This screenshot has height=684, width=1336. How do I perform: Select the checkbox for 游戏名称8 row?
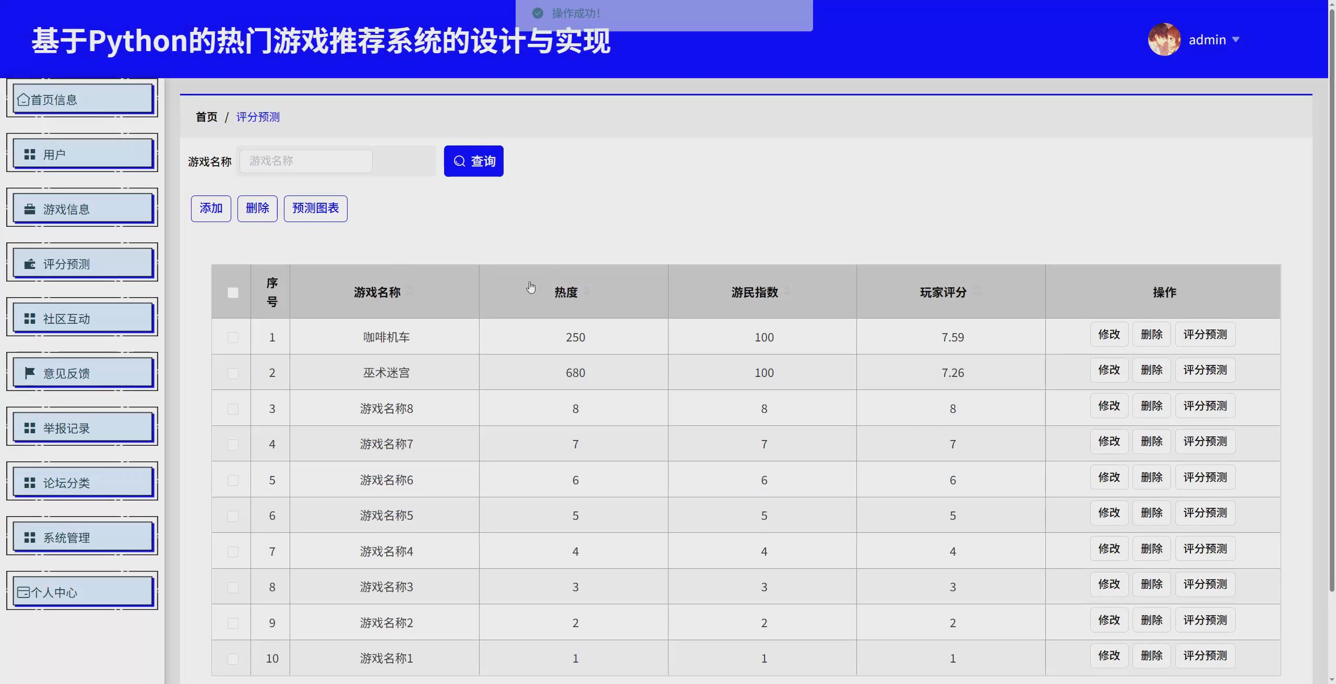[233, 409]
